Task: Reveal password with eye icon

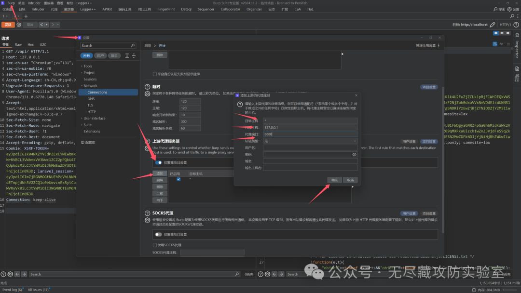Action: [x=354, y=154]
